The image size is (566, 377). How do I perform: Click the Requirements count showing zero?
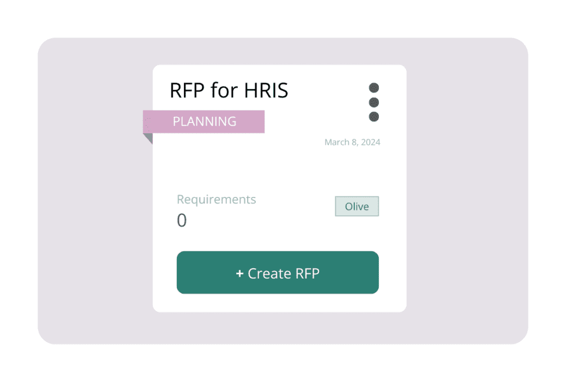click(x=182, y=220)
